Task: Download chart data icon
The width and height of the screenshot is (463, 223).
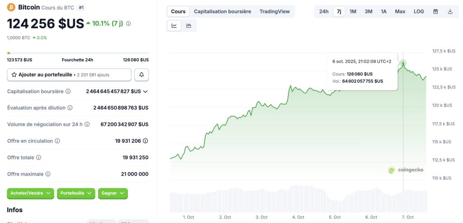Action: 450,11
